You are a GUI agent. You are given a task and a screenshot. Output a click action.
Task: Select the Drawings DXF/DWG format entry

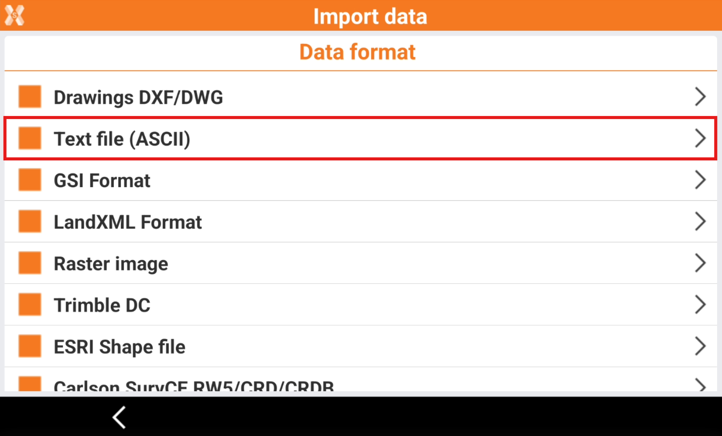pyautogui.click(x=138, y=97)
